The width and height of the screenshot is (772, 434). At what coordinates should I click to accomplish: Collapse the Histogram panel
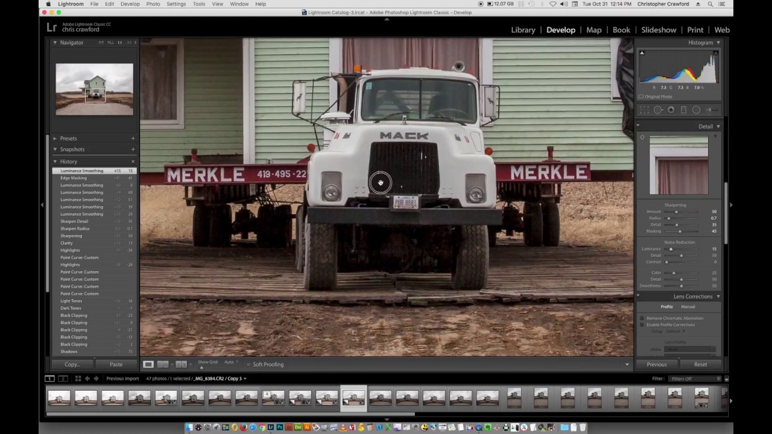coord(718,43)
